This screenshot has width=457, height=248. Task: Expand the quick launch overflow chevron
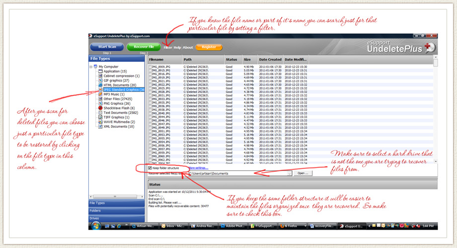[126, 225]
